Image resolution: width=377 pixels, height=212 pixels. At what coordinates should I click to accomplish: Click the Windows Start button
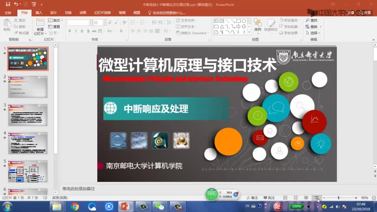point(7,207)
